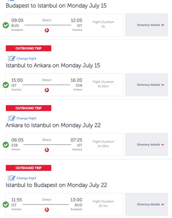Click edit pencil icon above Ankara to Istanbul
The width and height of the screenshot is (172, 218).
12,118
